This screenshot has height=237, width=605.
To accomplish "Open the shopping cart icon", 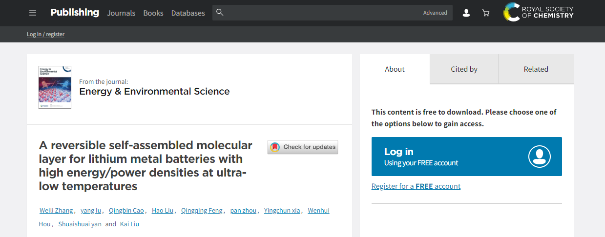I will (485, 13).
